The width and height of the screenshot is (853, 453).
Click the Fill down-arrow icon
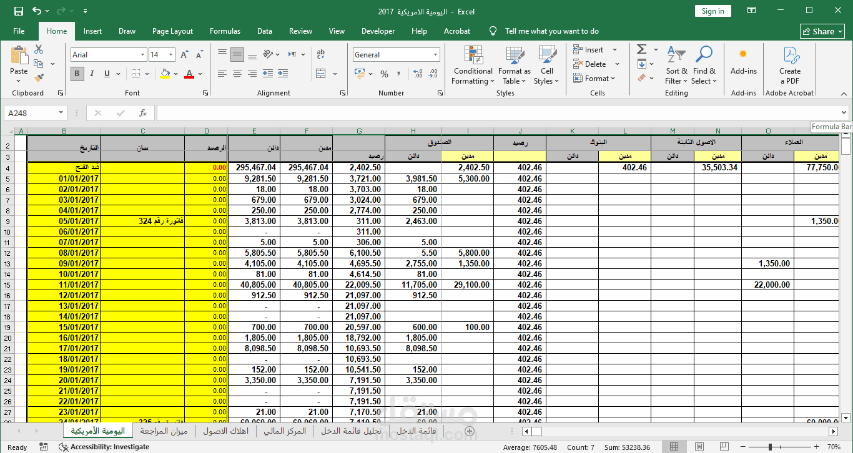click(641, 64)
